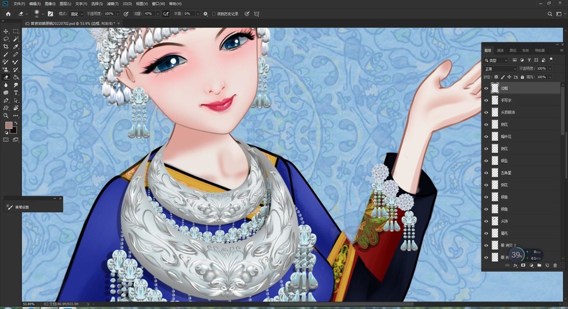Open the search icon at top right
Image resolution: width=568 pixels, height=309 pixels.
coord(550,14)
